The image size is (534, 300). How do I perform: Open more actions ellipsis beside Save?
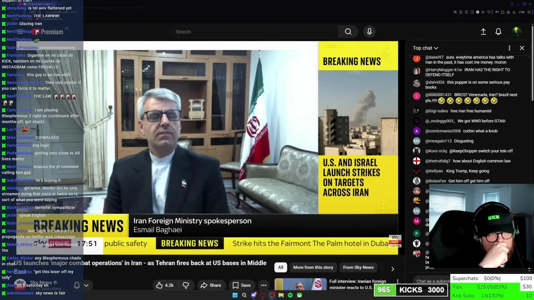[264, 285]
